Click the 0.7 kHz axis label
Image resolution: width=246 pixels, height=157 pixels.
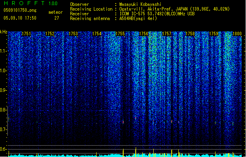tap(3, 130)
